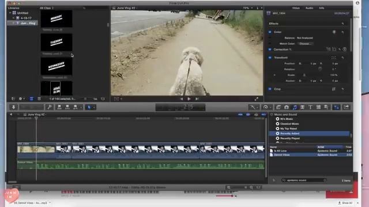The height and width of the screenshot is (207, 369).
Task: Toggle timeline solo headphones icon
Action: 256,114
